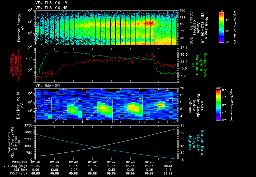Click LST value '12.16'
Image resolution: width=256 pixels, height=177 pixels.
pos(149,170)
